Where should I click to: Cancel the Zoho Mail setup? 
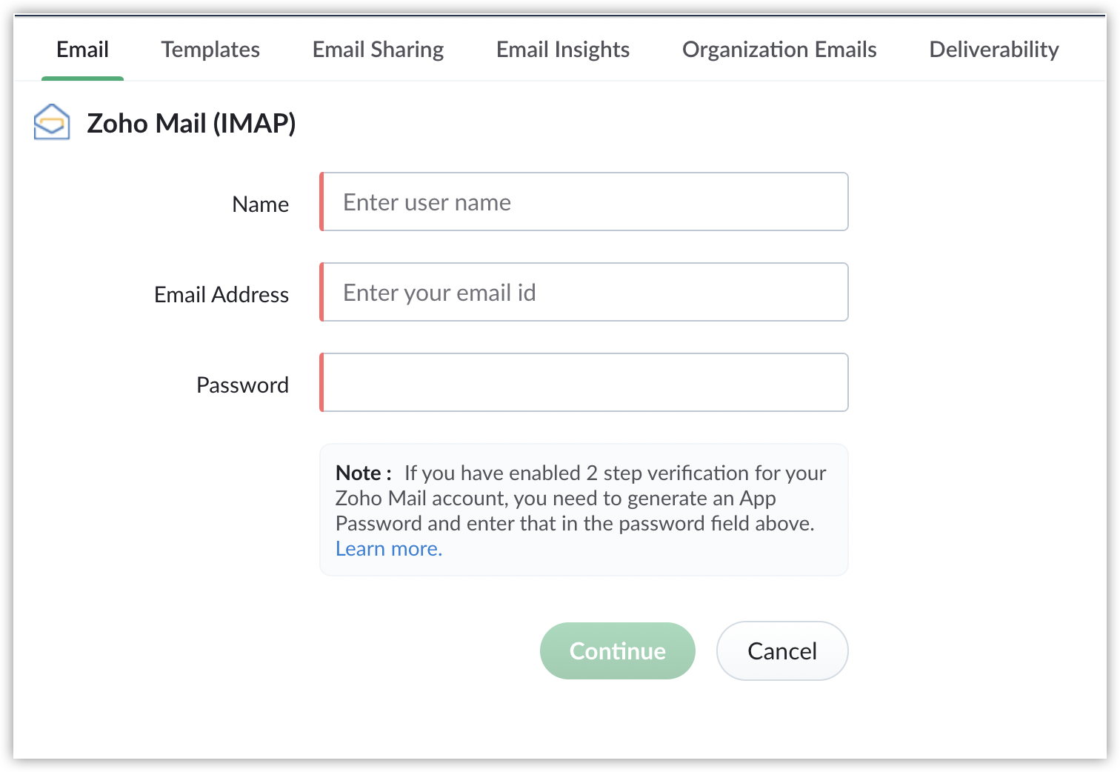pyautogui.click(x=782, y=650)
